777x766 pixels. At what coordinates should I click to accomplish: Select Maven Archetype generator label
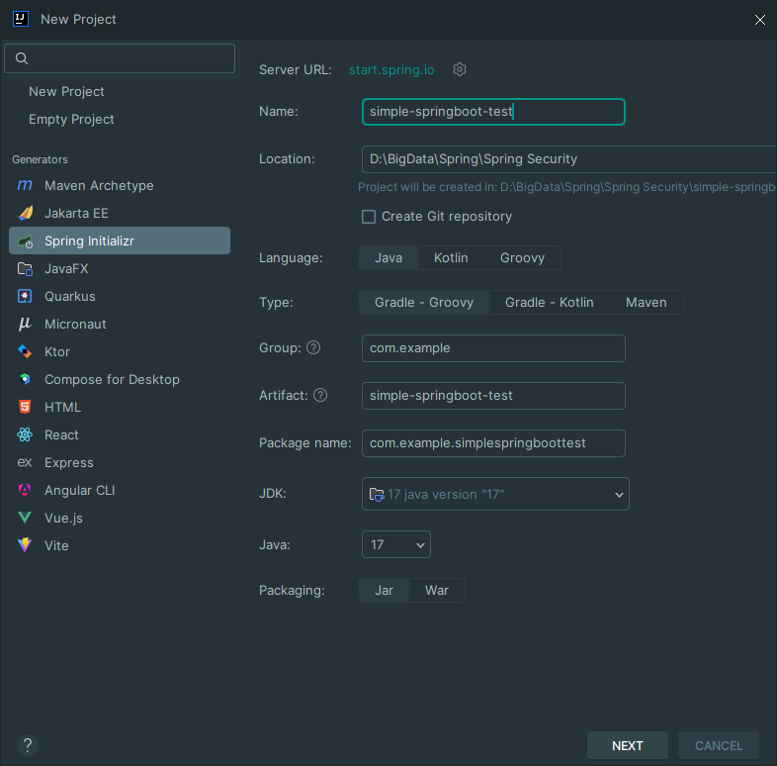[99, 185]
